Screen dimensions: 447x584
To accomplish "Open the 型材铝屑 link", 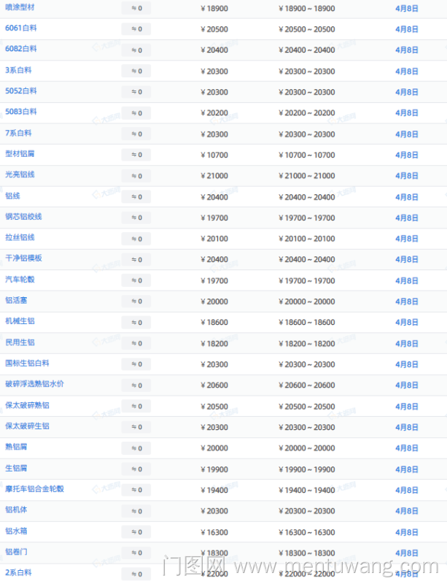I will pos(20,154).
